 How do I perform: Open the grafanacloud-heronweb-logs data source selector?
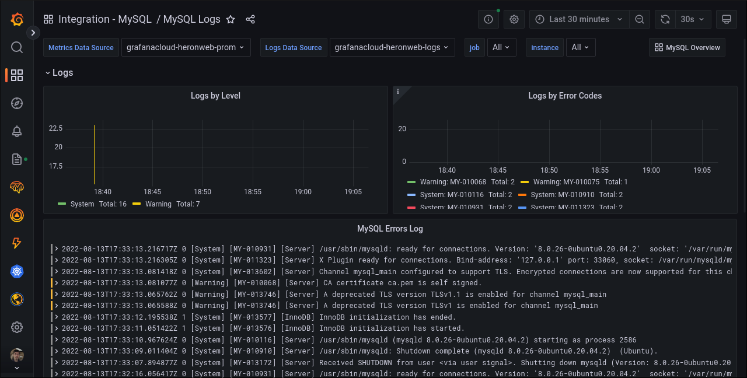392,47
